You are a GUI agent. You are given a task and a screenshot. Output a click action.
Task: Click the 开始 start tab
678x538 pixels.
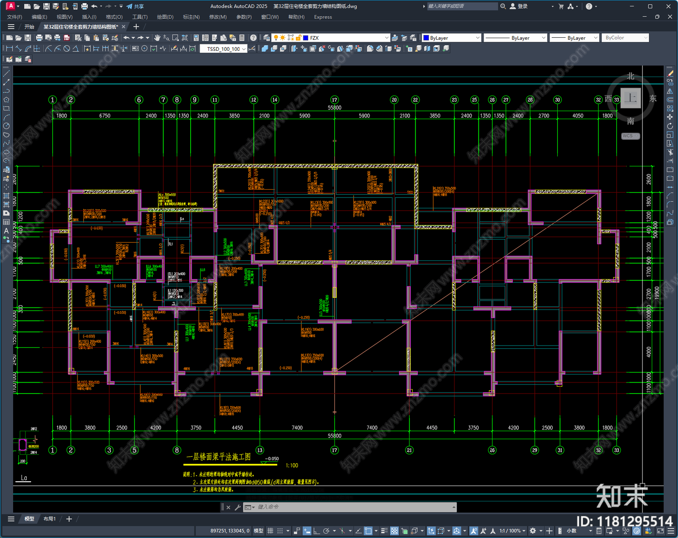(x=29, y=27)
